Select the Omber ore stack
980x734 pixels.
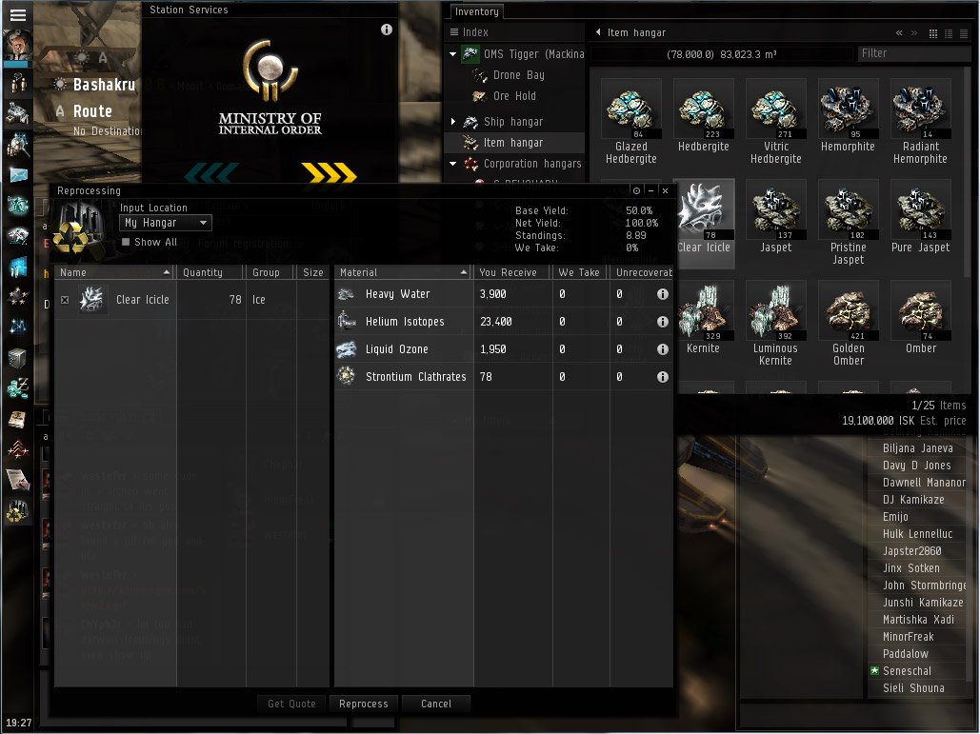tap(921, 317)
